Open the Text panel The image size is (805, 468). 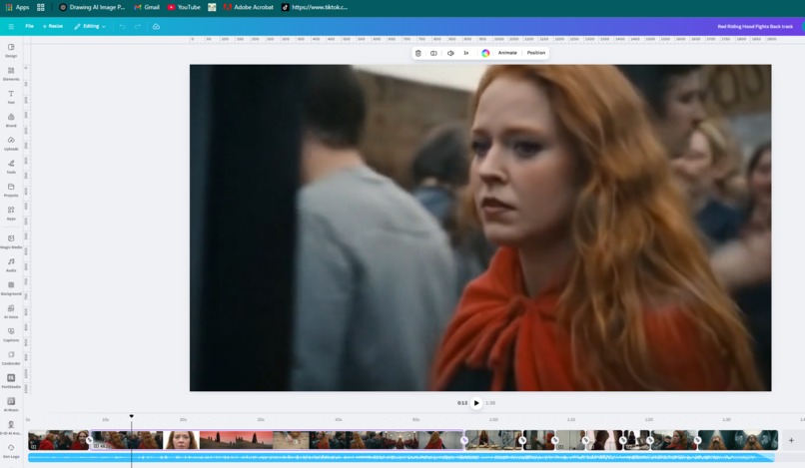(11, 97)
